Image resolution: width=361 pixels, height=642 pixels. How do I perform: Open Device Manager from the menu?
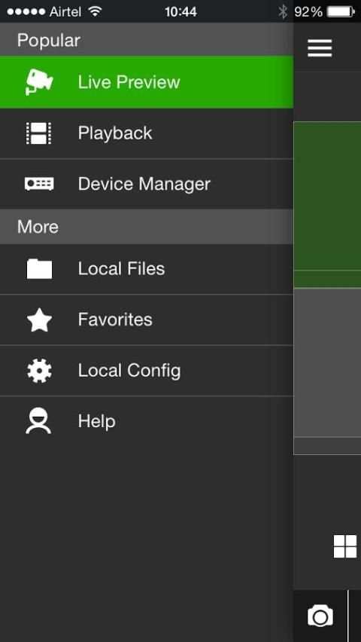pos(147,185)
